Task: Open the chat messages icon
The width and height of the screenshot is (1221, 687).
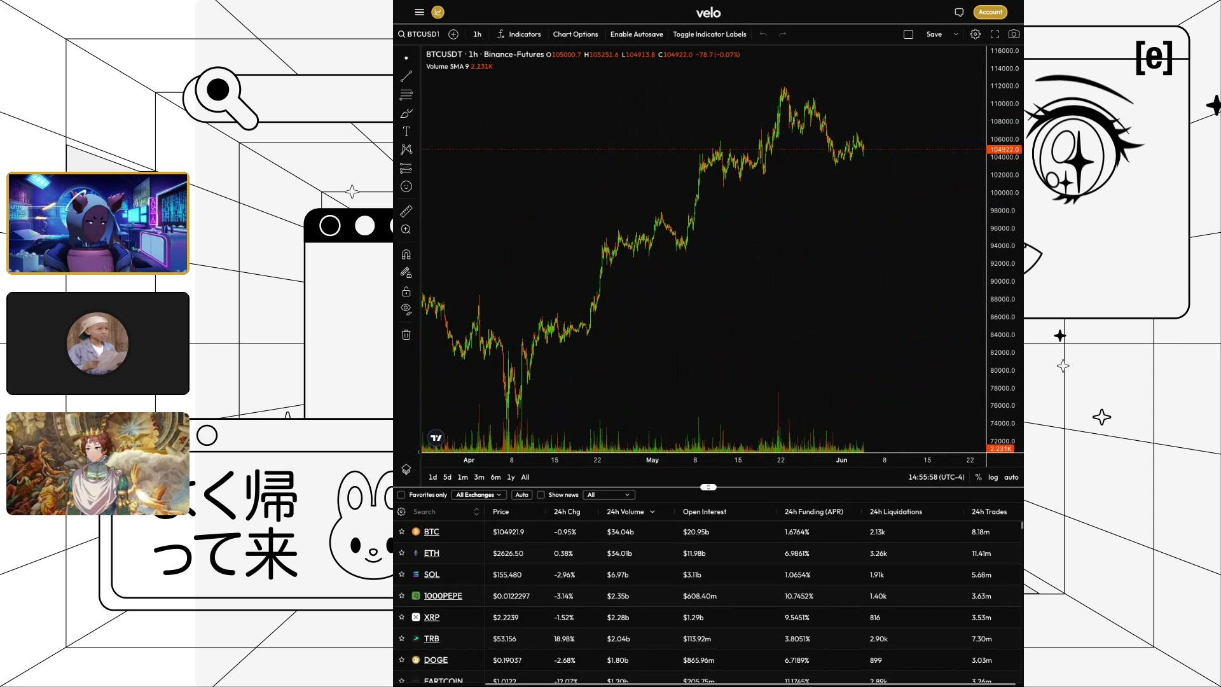Action: [x=959, y=12]
